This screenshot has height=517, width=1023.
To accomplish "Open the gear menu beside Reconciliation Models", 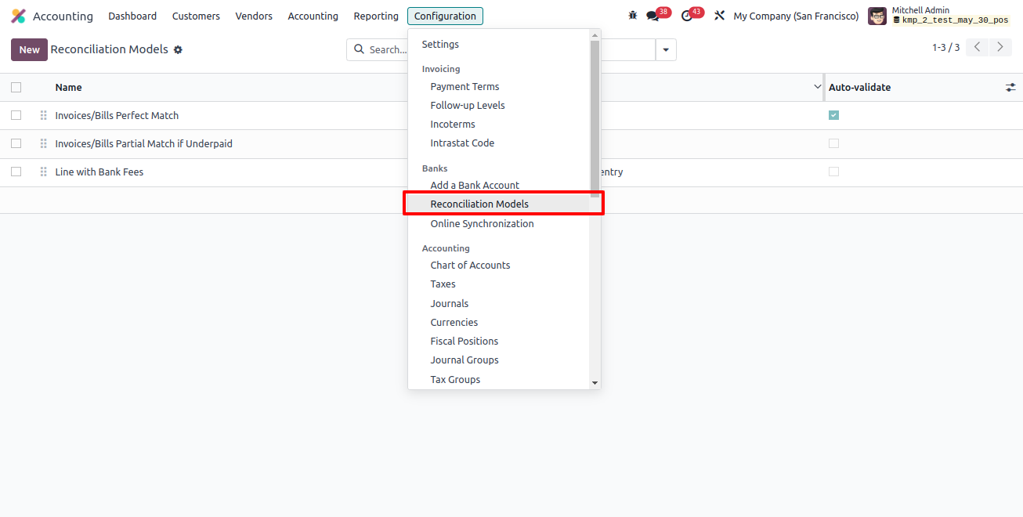I will pos(178,49).
